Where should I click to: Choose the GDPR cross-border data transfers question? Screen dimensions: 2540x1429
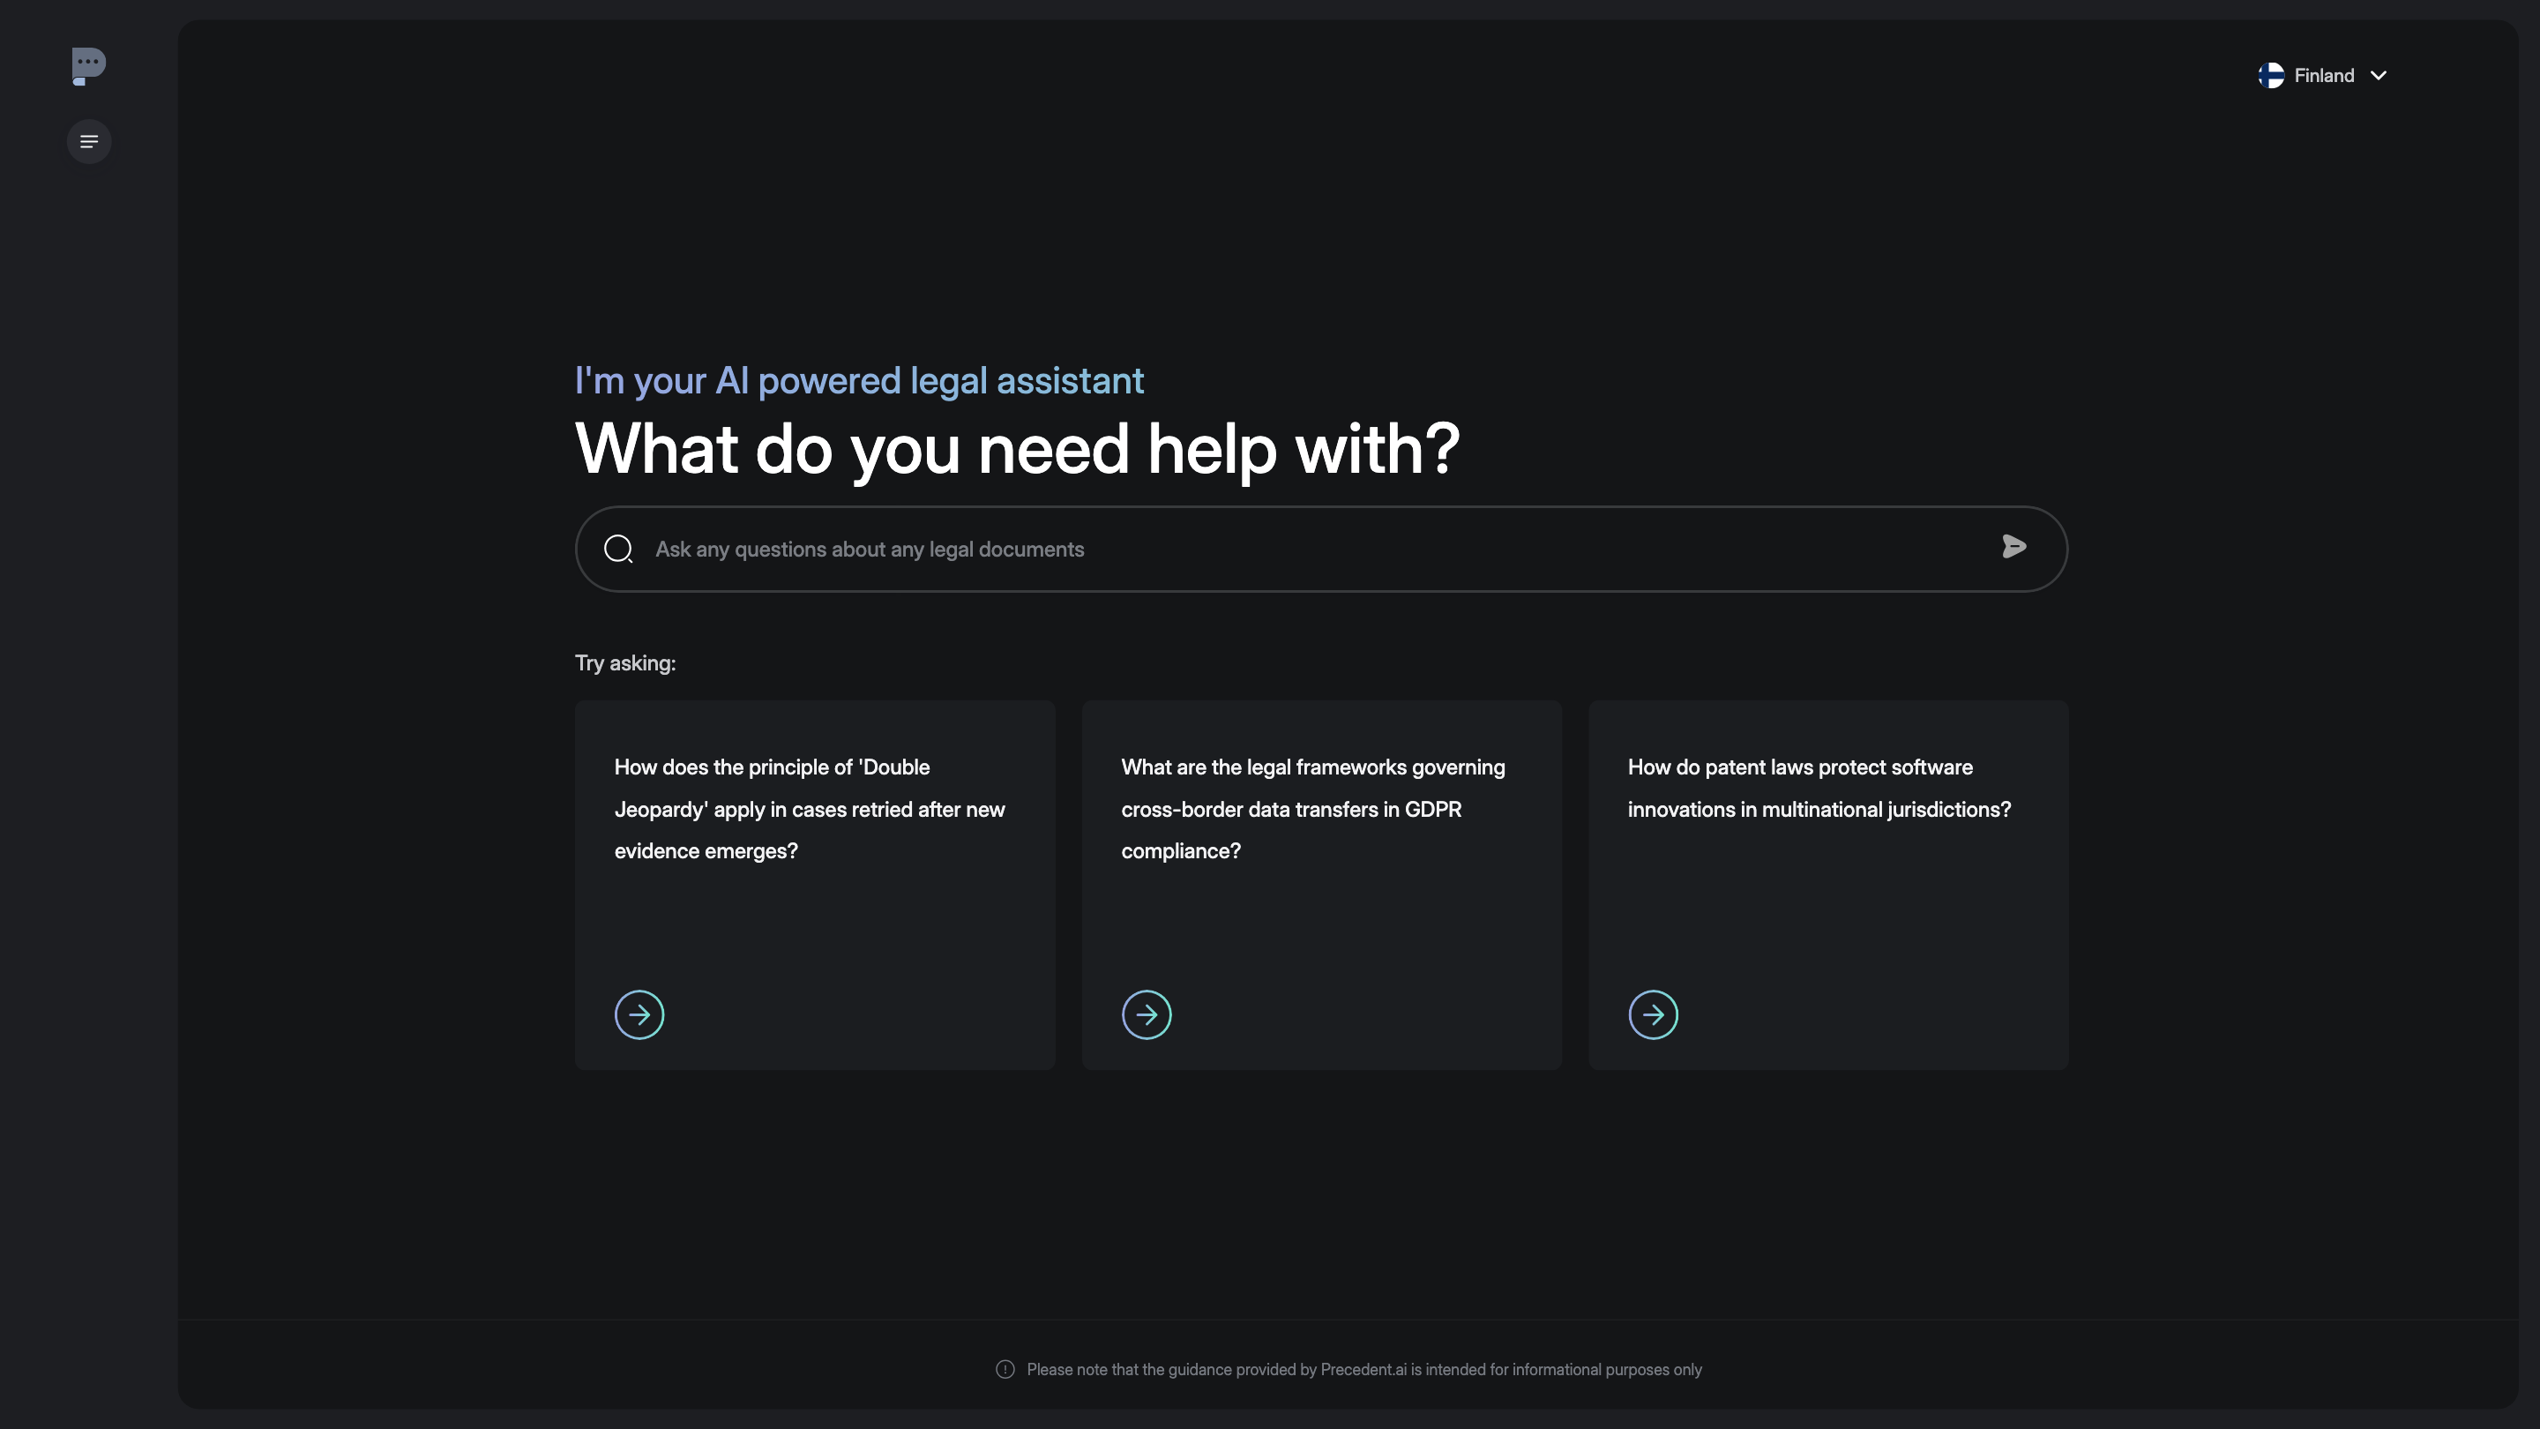[x=1312, y=809]
